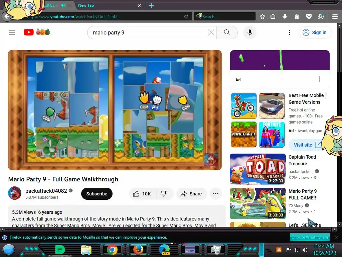Viewport: 342px width, 257px height.
Task: Open the Pocket icon in toolbar
Action: pyautogui.click(x=309, y=16)
